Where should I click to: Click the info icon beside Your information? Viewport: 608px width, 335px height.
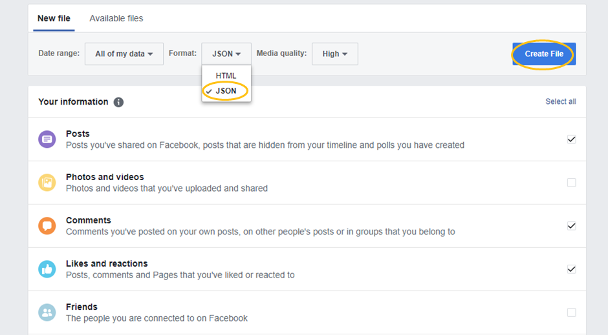tap(118, 102)
